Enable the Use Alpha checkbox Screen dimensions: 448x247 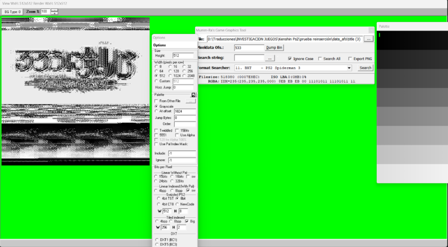coord(177,135)
